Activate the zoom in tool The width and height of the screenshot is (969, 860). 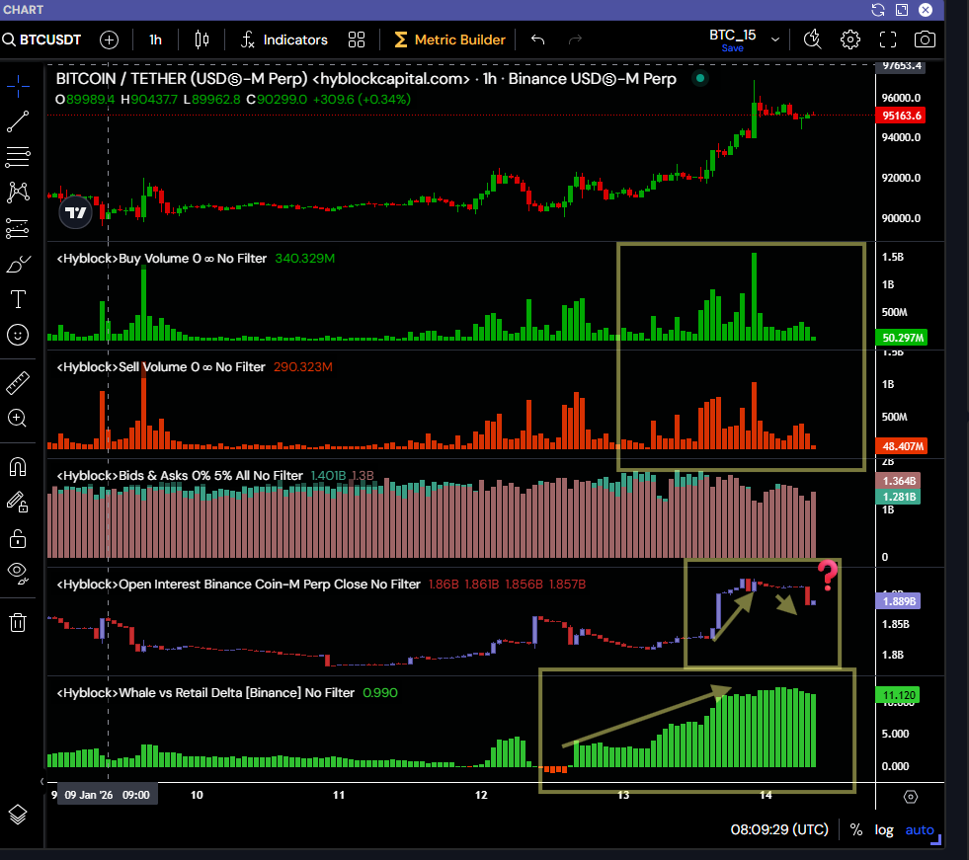point(18,419)
